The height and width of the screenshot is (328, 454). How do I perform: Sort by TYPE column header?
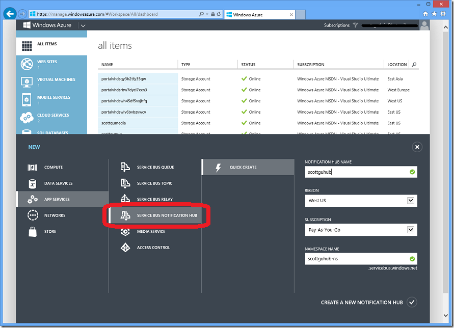pos(185,65)
